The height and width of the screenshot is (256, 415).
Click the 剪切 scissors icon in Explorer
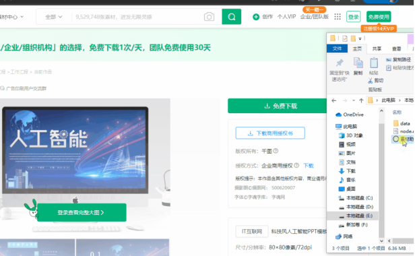pos(371,80)
